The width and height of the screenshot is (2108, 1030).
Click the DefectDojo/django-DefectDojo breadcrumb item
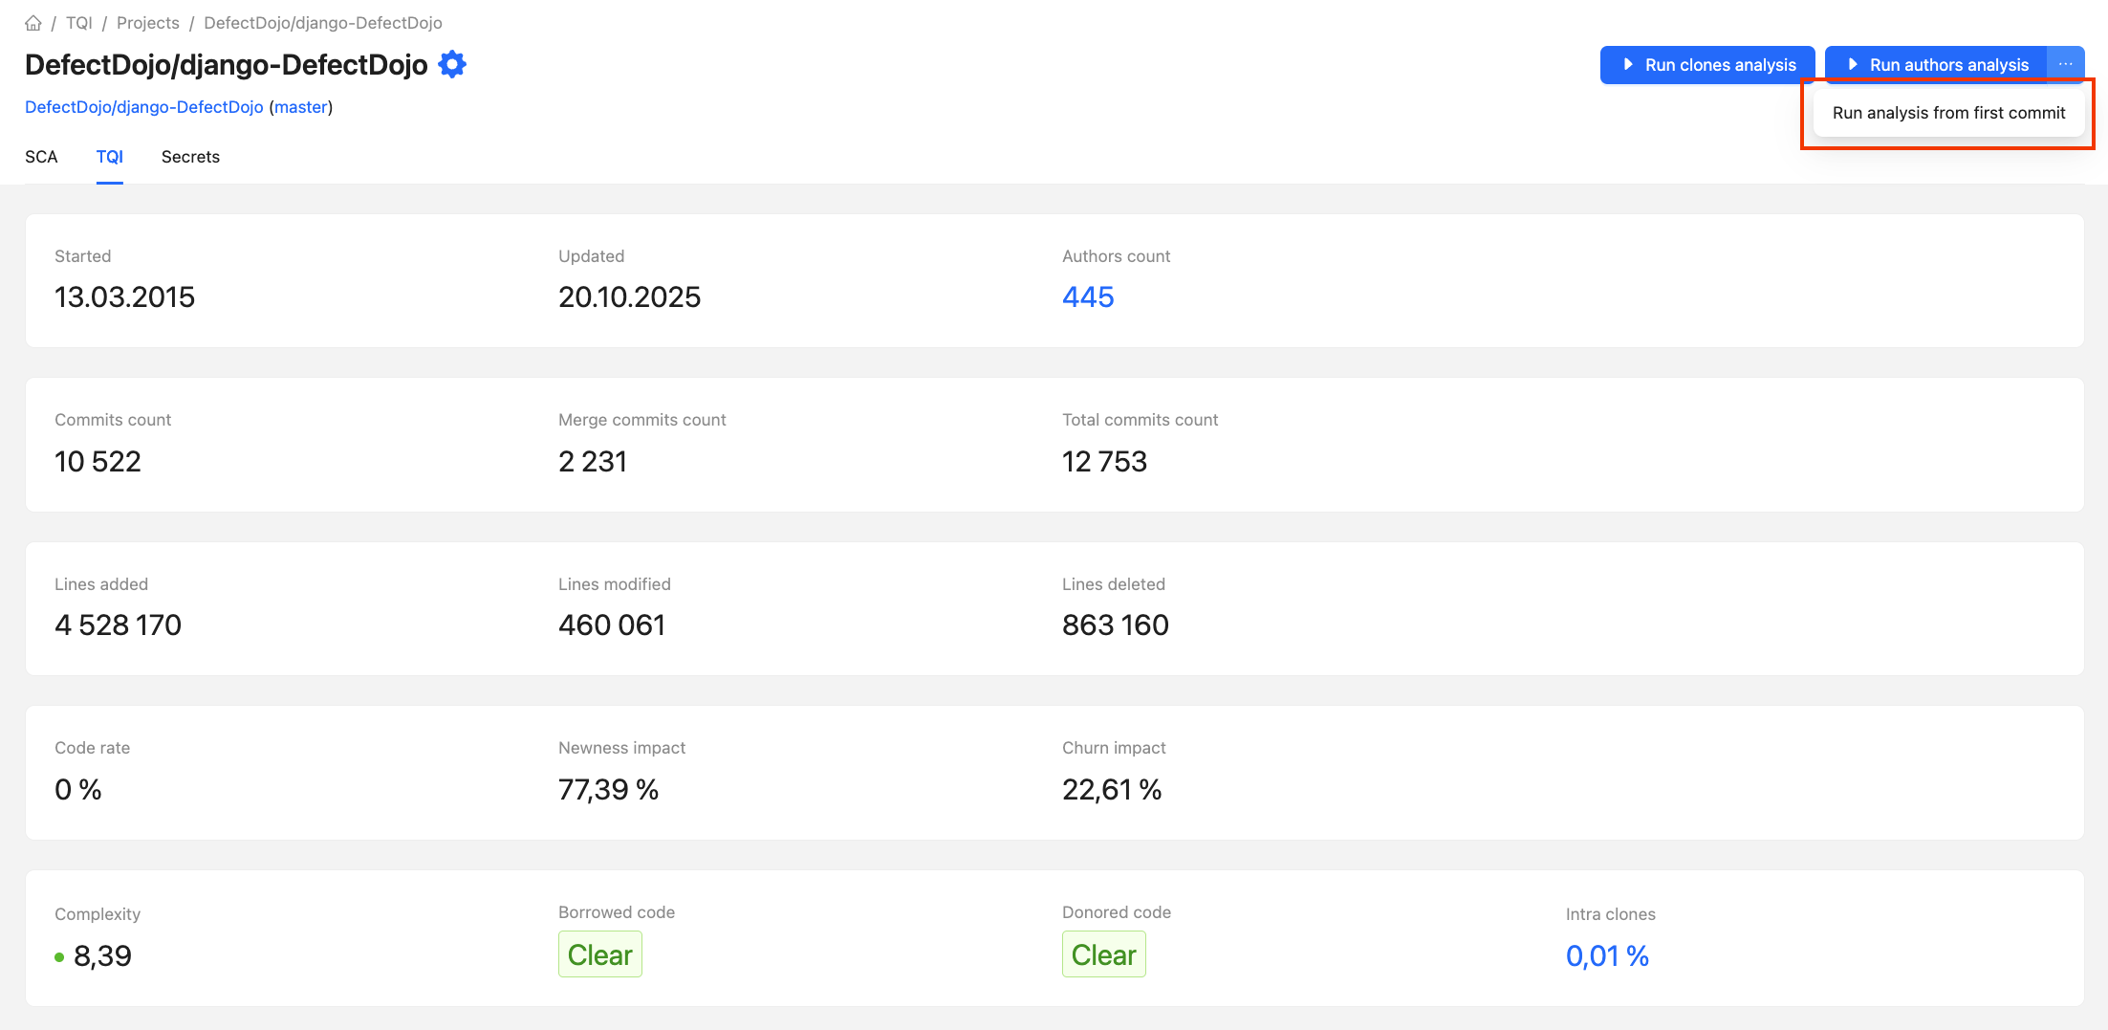(323, 23)
